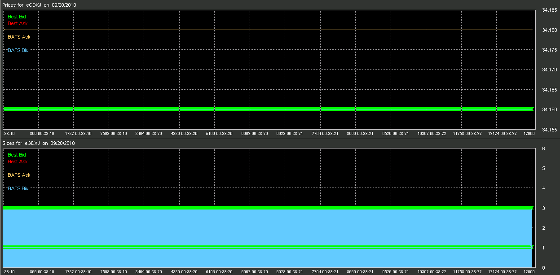Click '10392 09:38:22' tick under Prices chart
560x275 pixels.
(x=432, y=133)
